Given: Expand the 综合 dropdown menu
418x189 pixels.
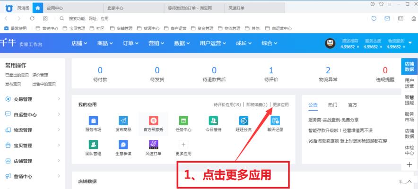Looking at the screenshot, I should 269,43.
